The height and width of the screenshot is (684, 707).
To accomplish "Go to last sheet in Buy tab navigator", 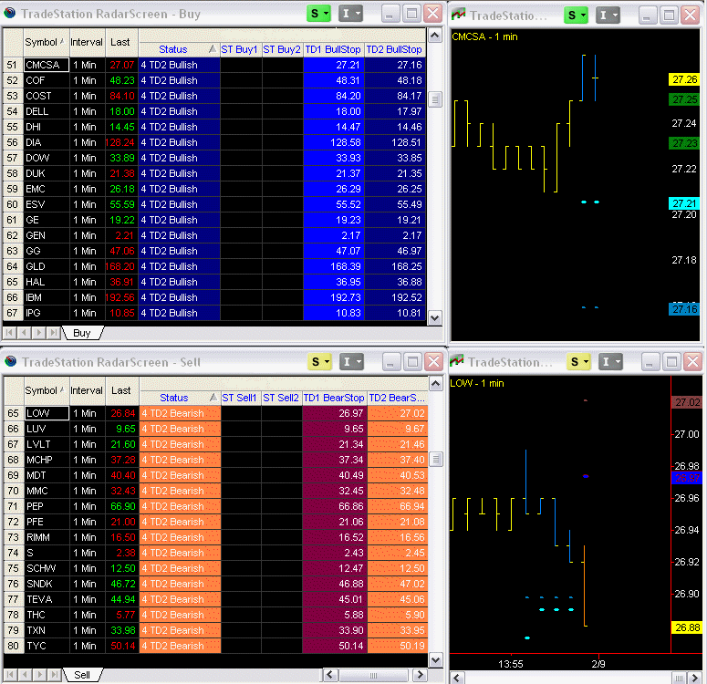I will (x=53, y=333).
